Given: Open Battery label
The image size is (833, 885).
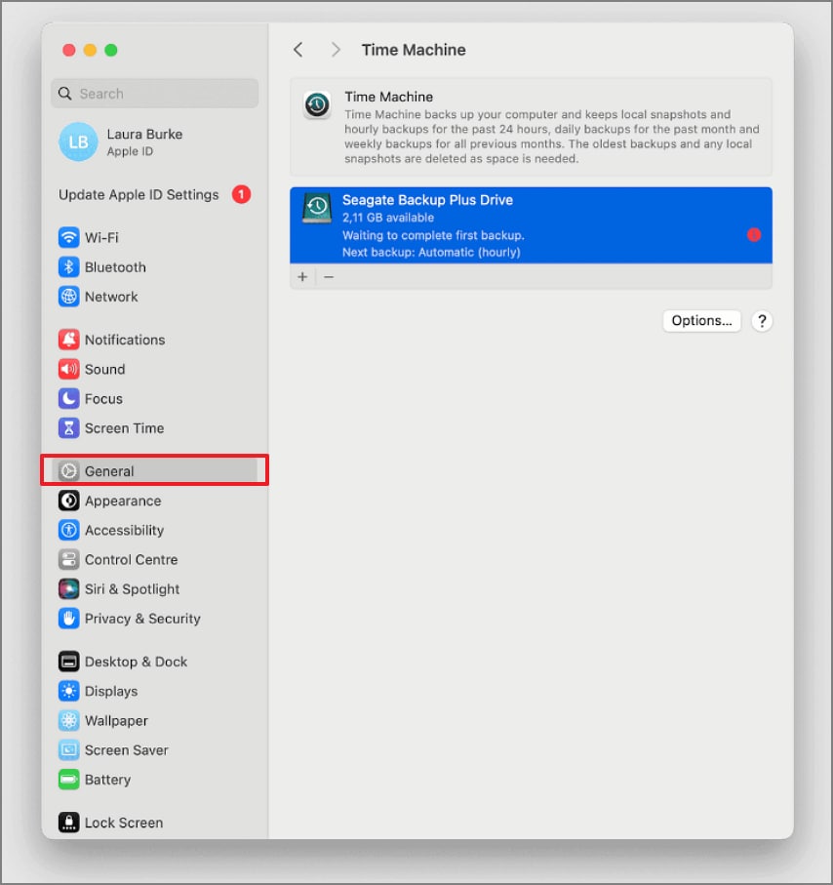Looking at the screenshot, I should coord(108,780).
